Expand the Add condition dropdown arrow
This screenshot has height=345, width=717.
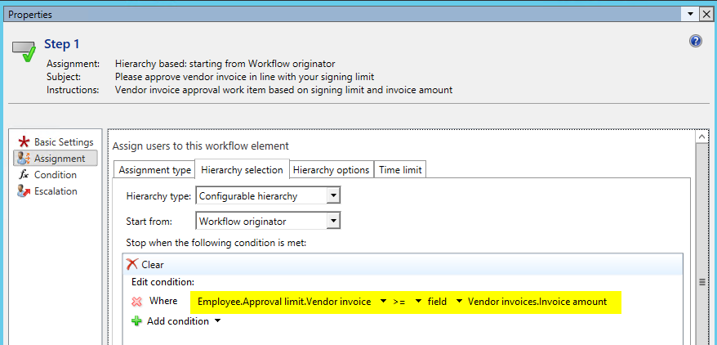[x=217, y=321]
